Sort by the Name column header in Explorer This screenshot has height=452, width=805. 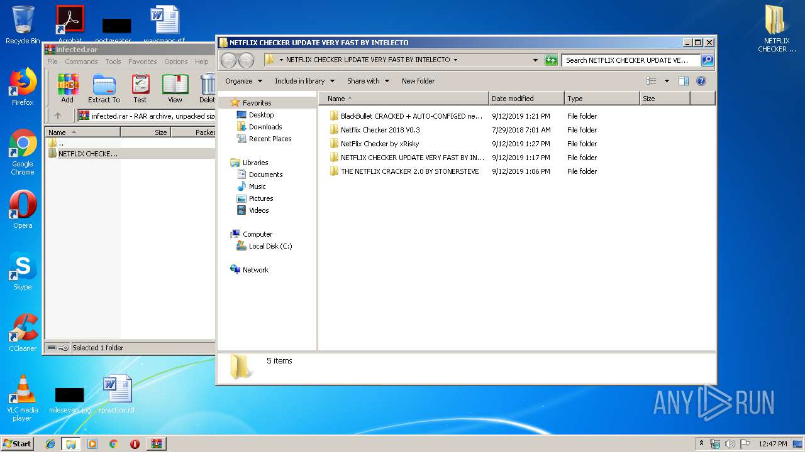pos(404,99)
